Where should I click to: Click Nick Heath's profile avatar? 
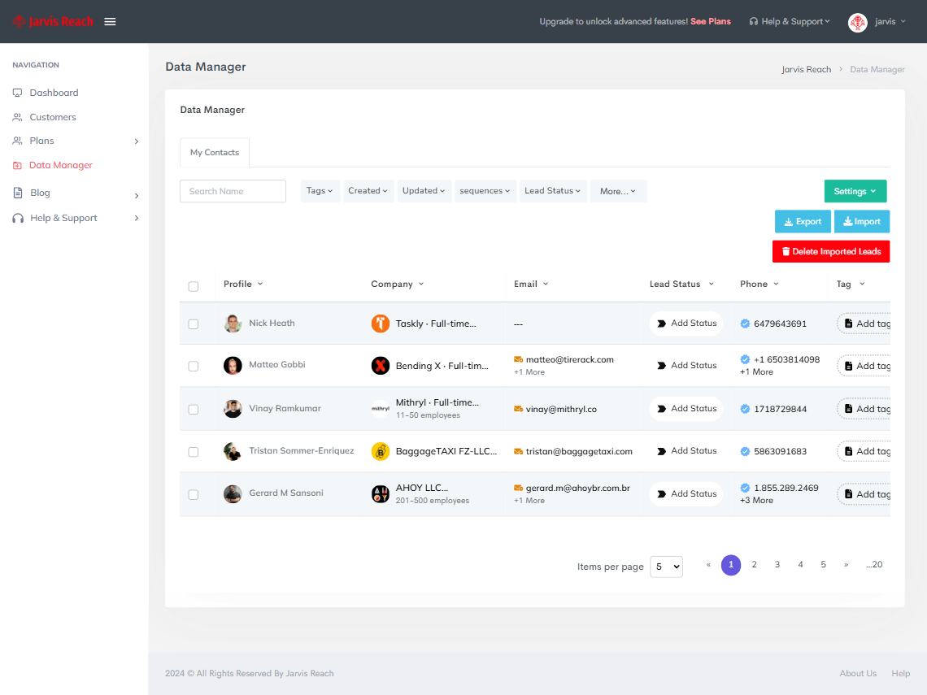233,324
